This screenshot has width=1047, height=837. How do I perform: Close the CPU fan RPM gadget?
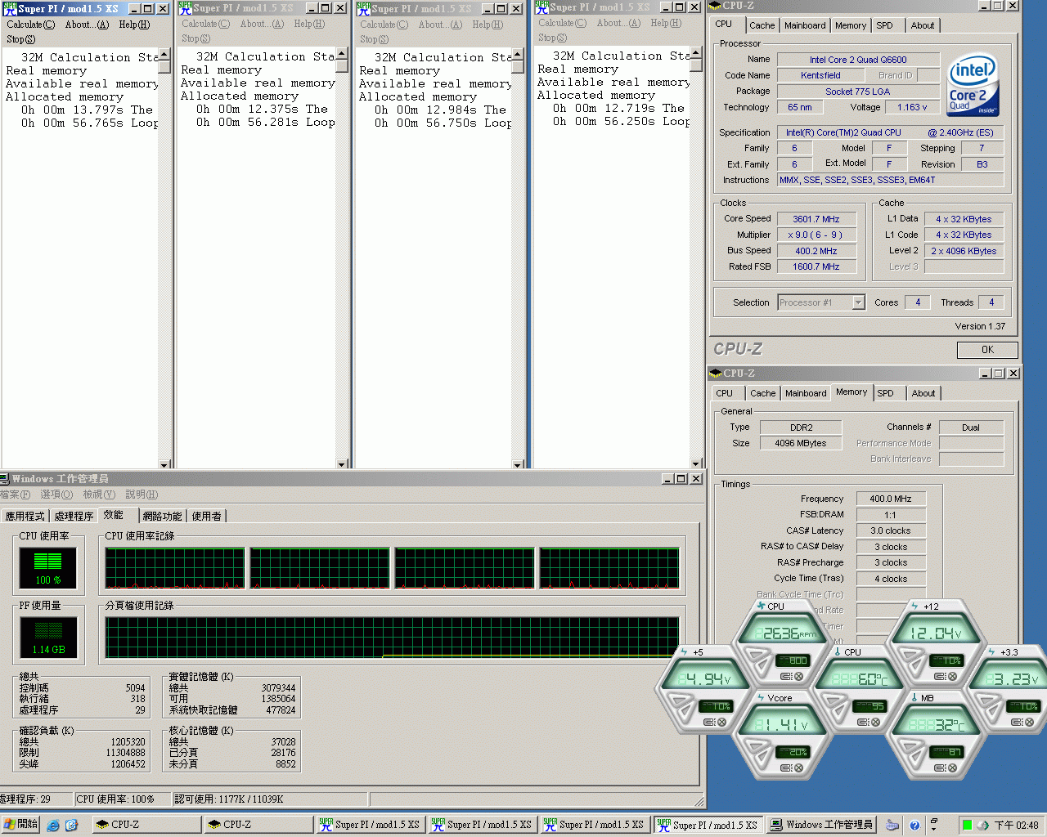pyautogui.click(x=798, y=676)
